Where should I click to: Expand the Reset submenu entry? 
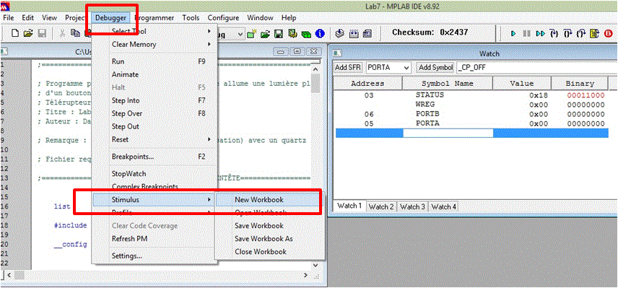click(x=155, y=139)
